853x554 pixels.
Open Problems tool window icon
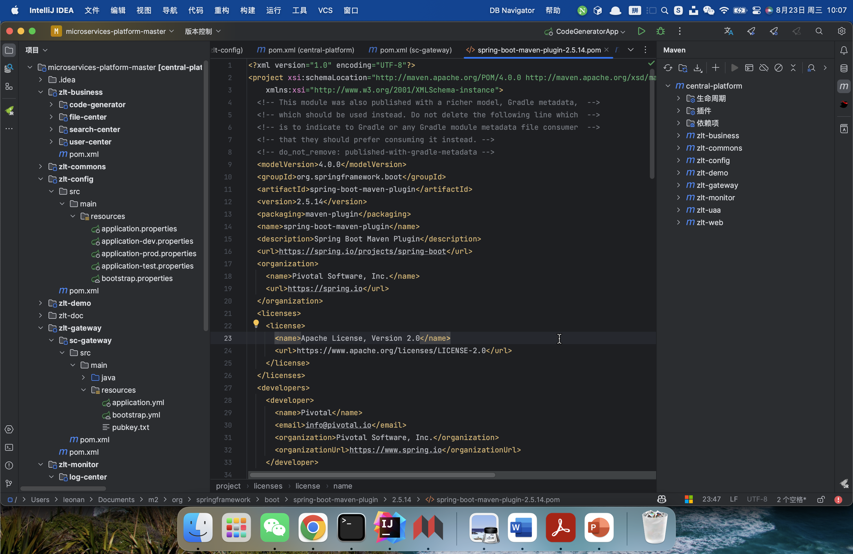9,465
